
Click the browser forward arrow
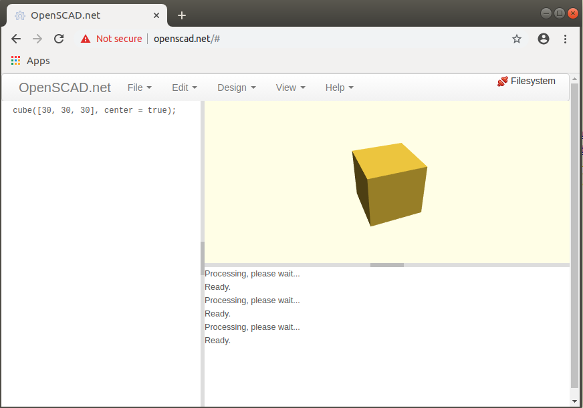[37, 39]
